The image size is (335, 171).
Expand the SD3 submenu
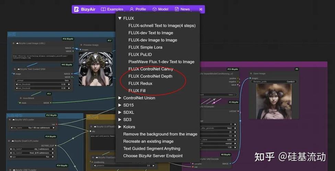tap(120, 120)
